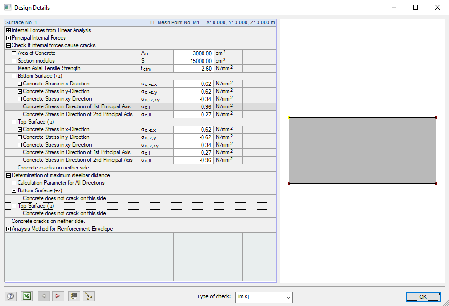The image size is (449, 306).
Task: Expand top surface Concrete Stress in xy-Direction 0.34
Action: [x=20, y=145]
